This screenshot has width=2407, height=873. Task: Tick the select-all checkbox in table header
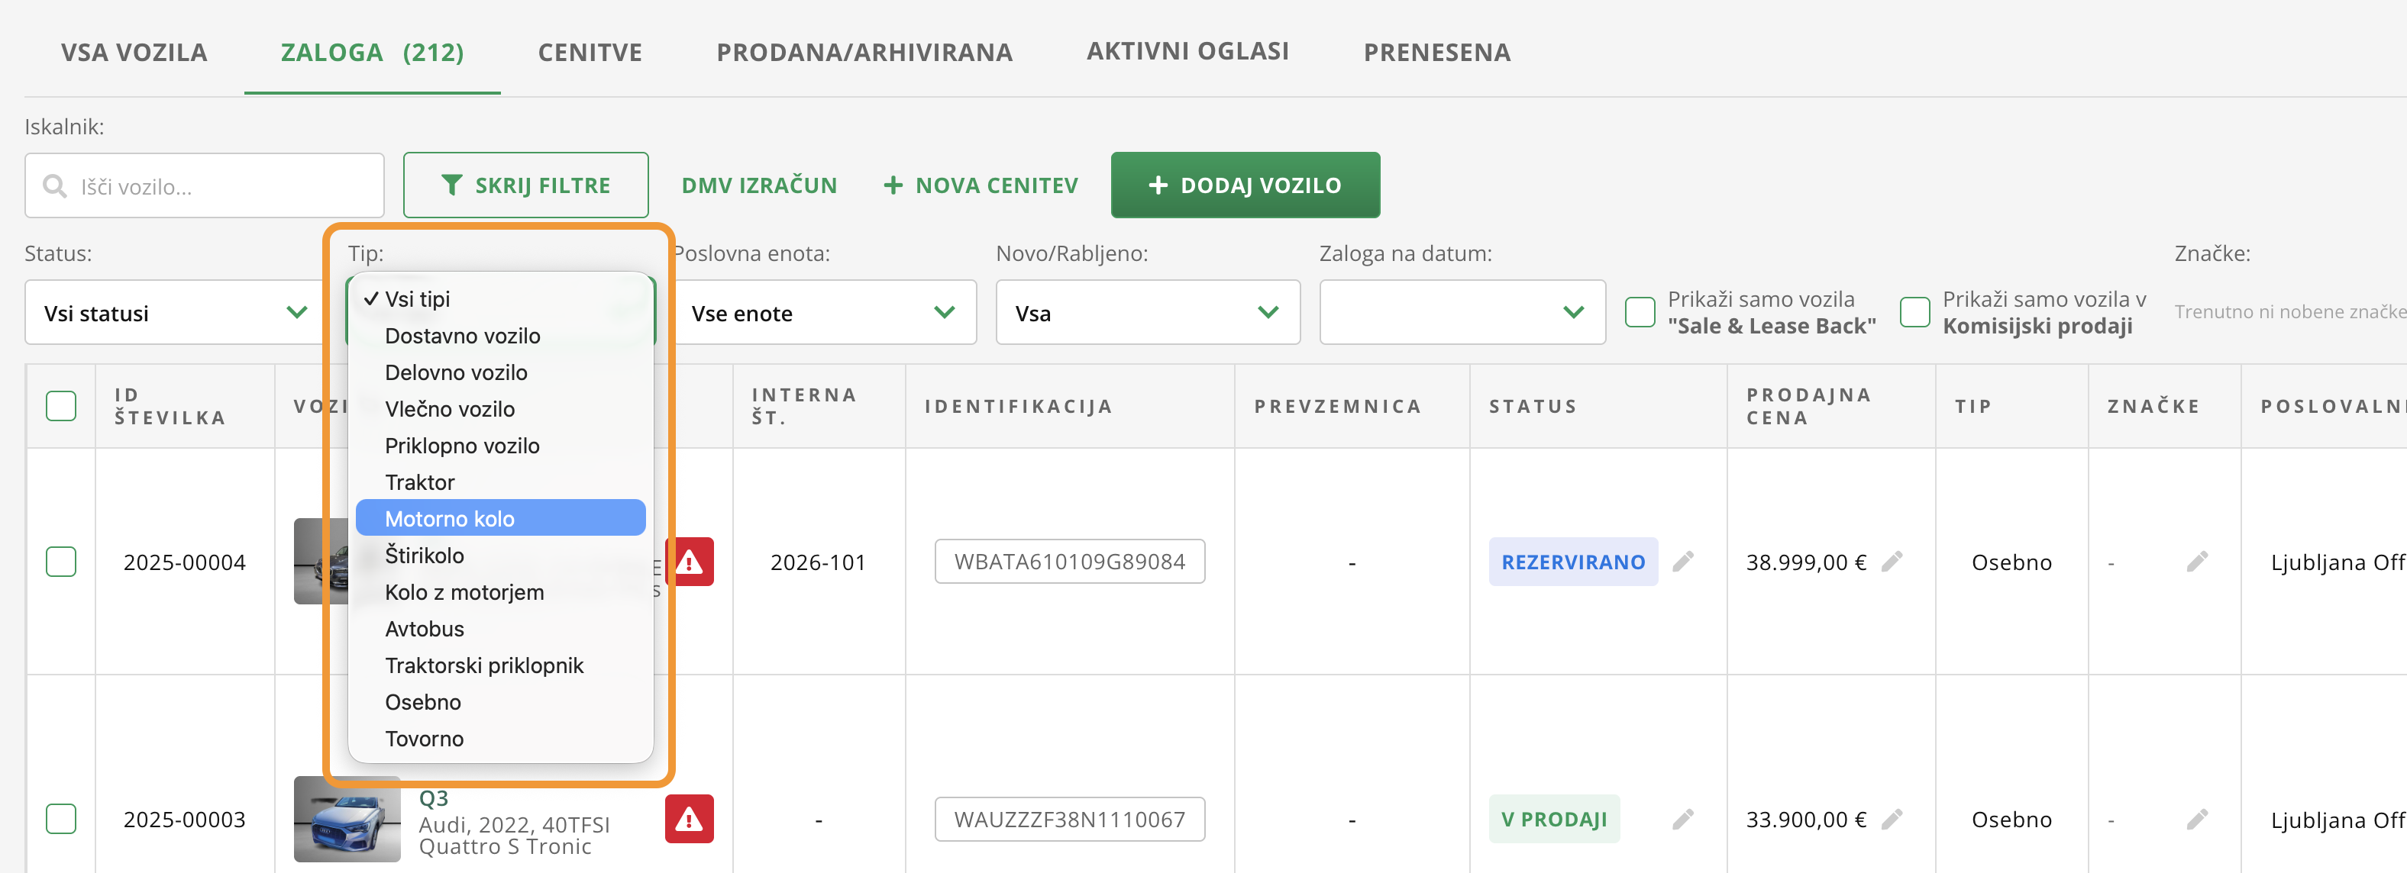coord(61,406)
